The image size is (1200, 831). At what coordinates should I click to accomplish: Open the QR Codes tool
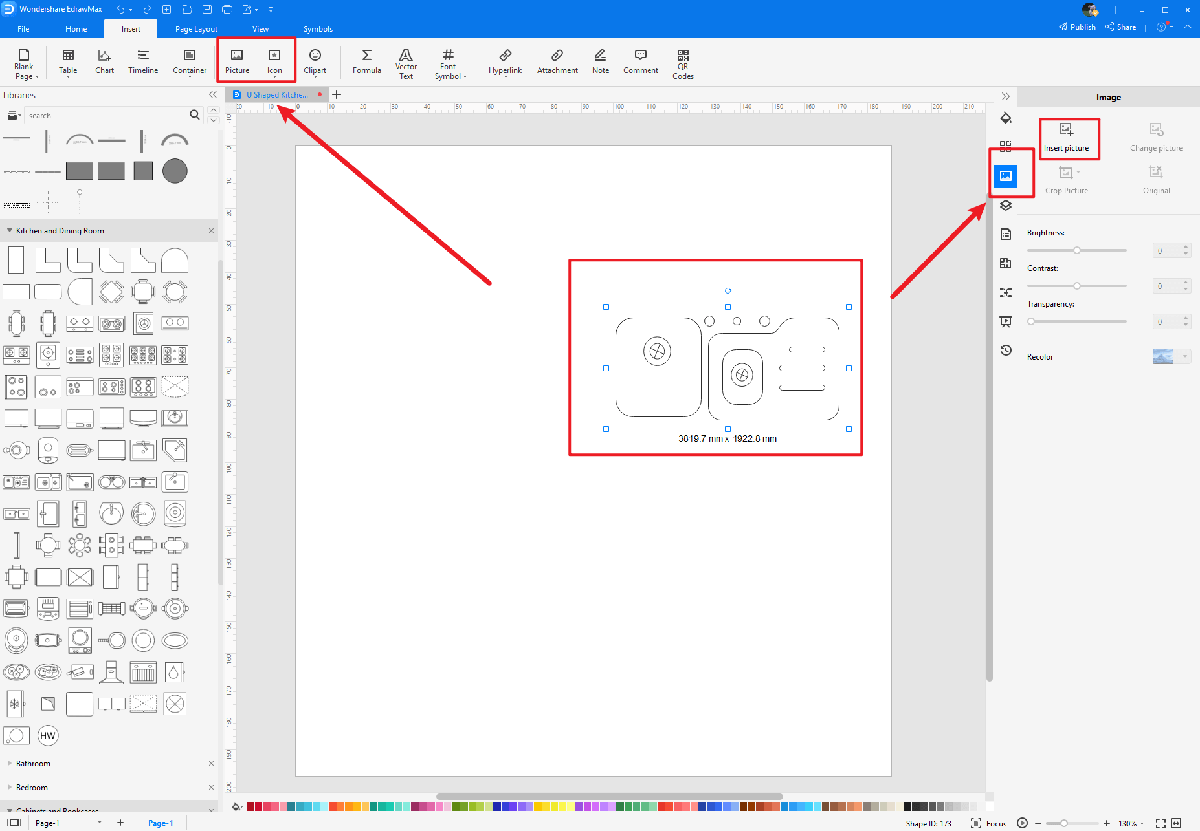coord(683,61)
